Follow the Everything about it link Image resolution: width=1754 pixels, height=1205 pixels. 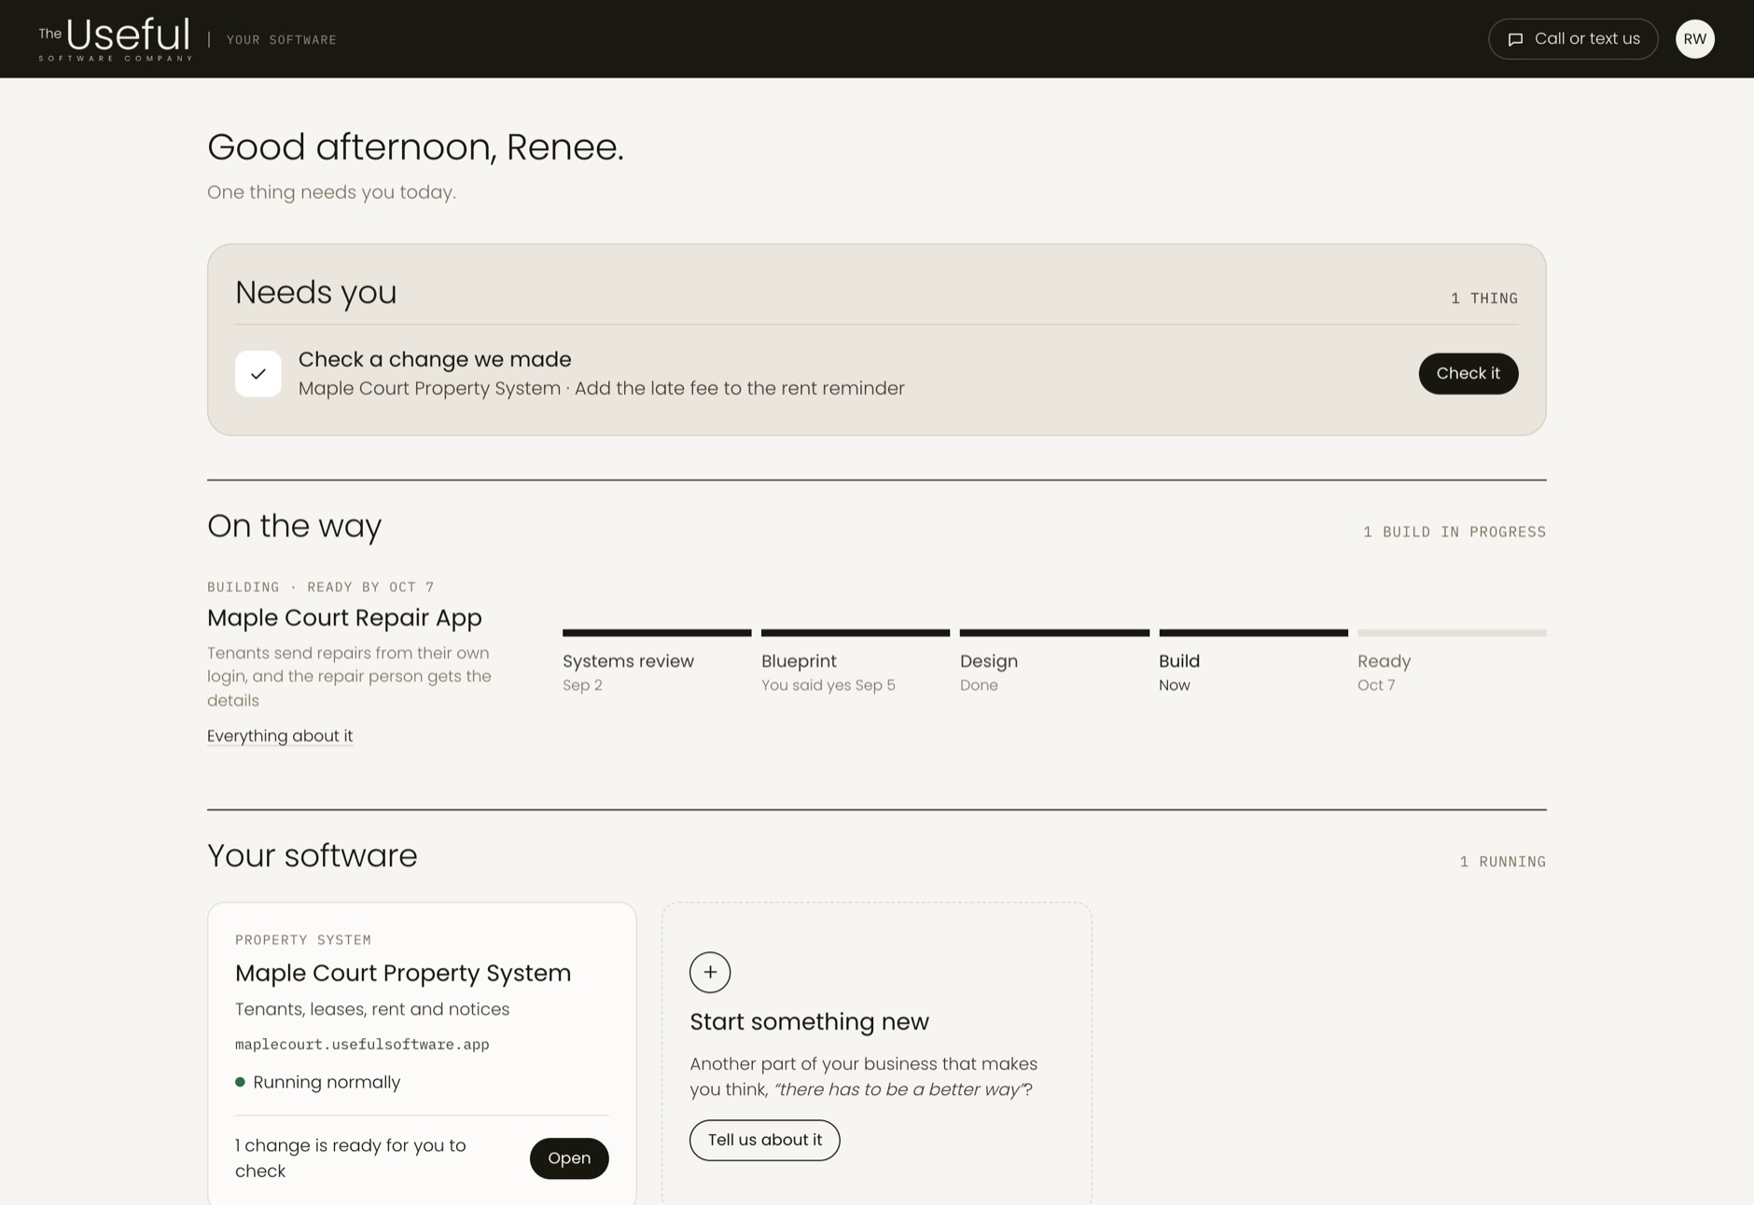(x=280, y=736)
